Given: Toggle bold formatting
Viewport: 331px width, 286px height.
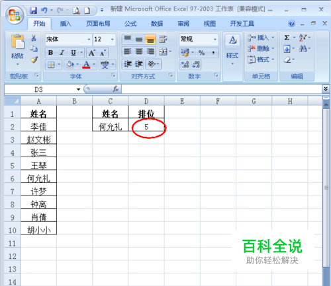Looking at the screenshot, I should click(x=50, y=53).
